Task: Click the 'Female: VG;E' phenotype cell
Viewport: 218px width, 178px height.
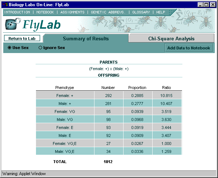Action: pos(65,143)
